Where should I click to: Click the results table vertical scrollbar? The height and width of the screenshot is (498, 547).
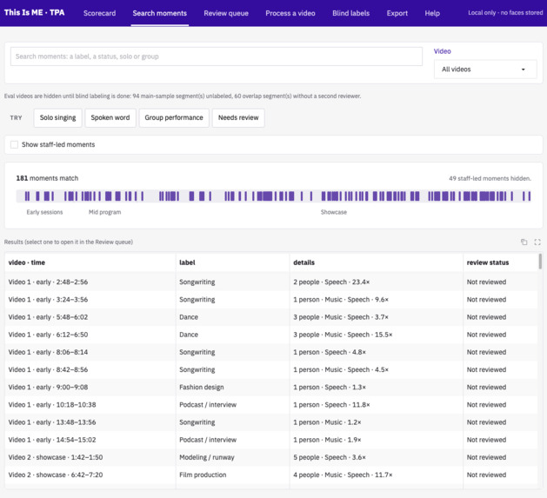pos(540,262)
